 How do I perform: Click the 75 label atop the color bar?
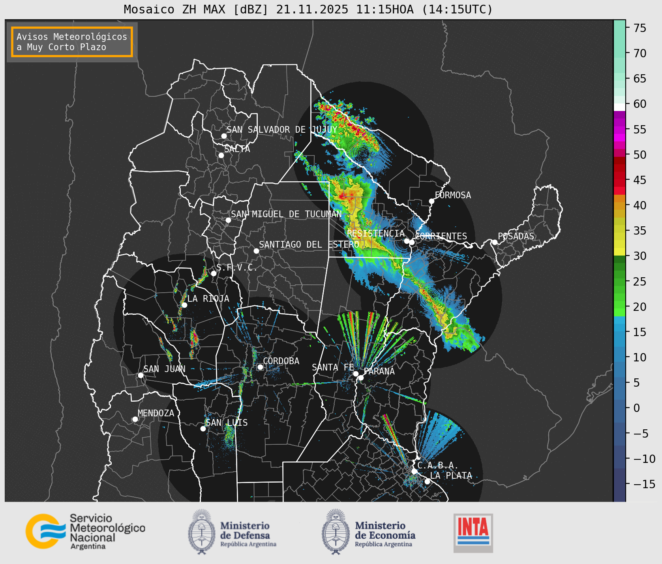640,28
